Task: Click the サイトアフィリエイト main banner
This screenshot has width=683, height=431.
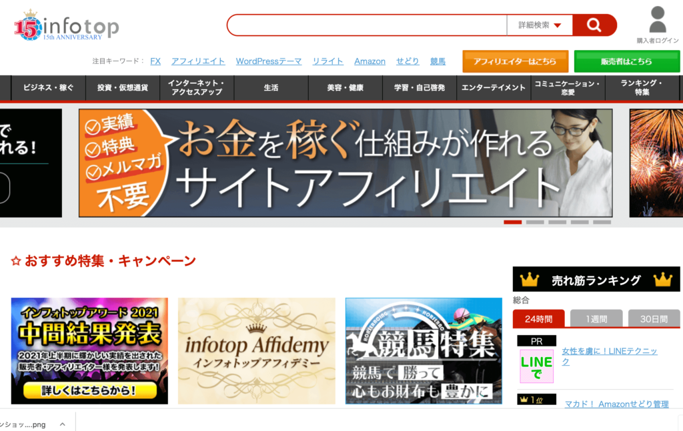Action: [x=346, y=163]
